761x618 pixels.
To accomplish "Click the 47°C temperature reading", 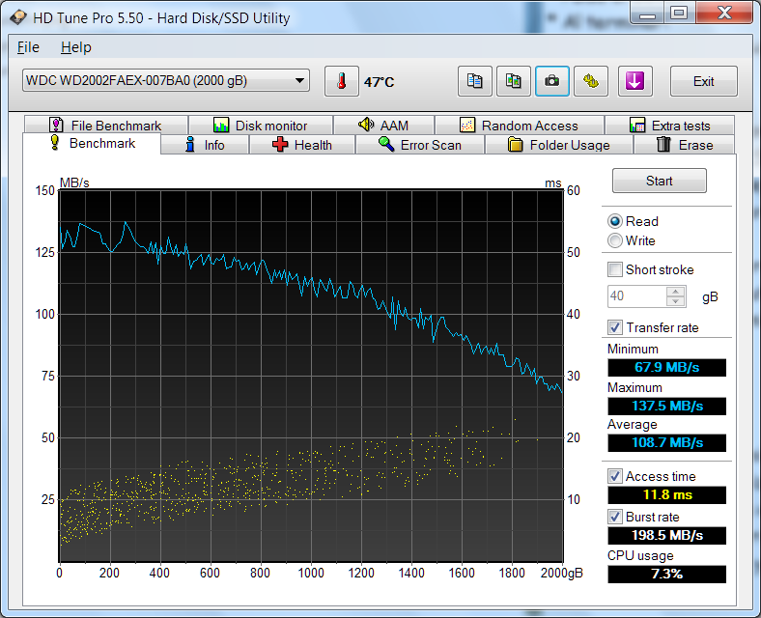I will coord(379,81).
